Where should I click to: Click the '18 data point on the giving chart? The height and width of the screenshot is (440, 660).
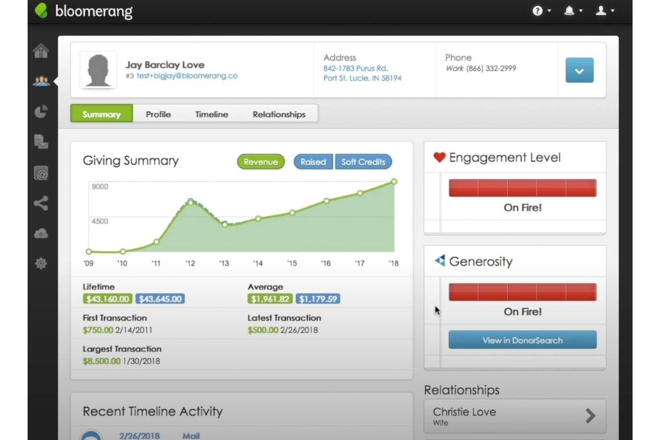(x=394, y=181)
